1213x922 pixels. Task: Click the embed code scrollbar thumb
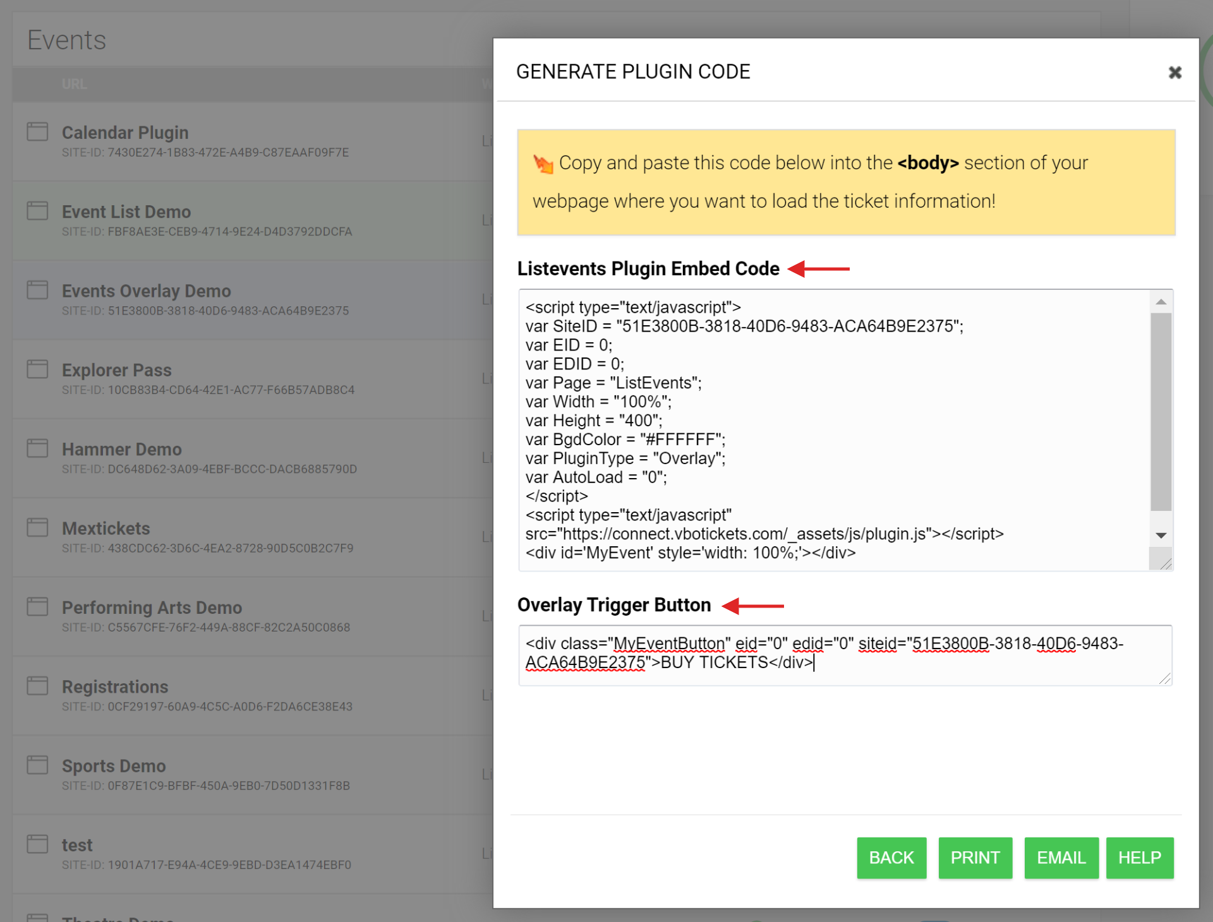[x=1161, y=412]
